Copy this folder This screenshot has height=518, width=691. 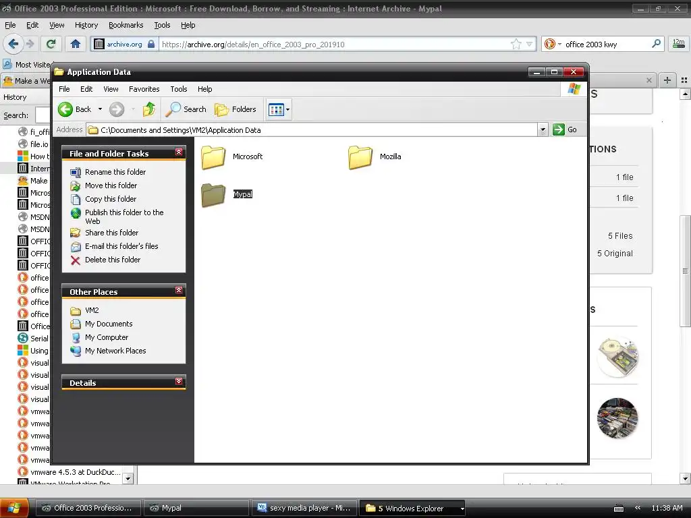coord(111,199)
